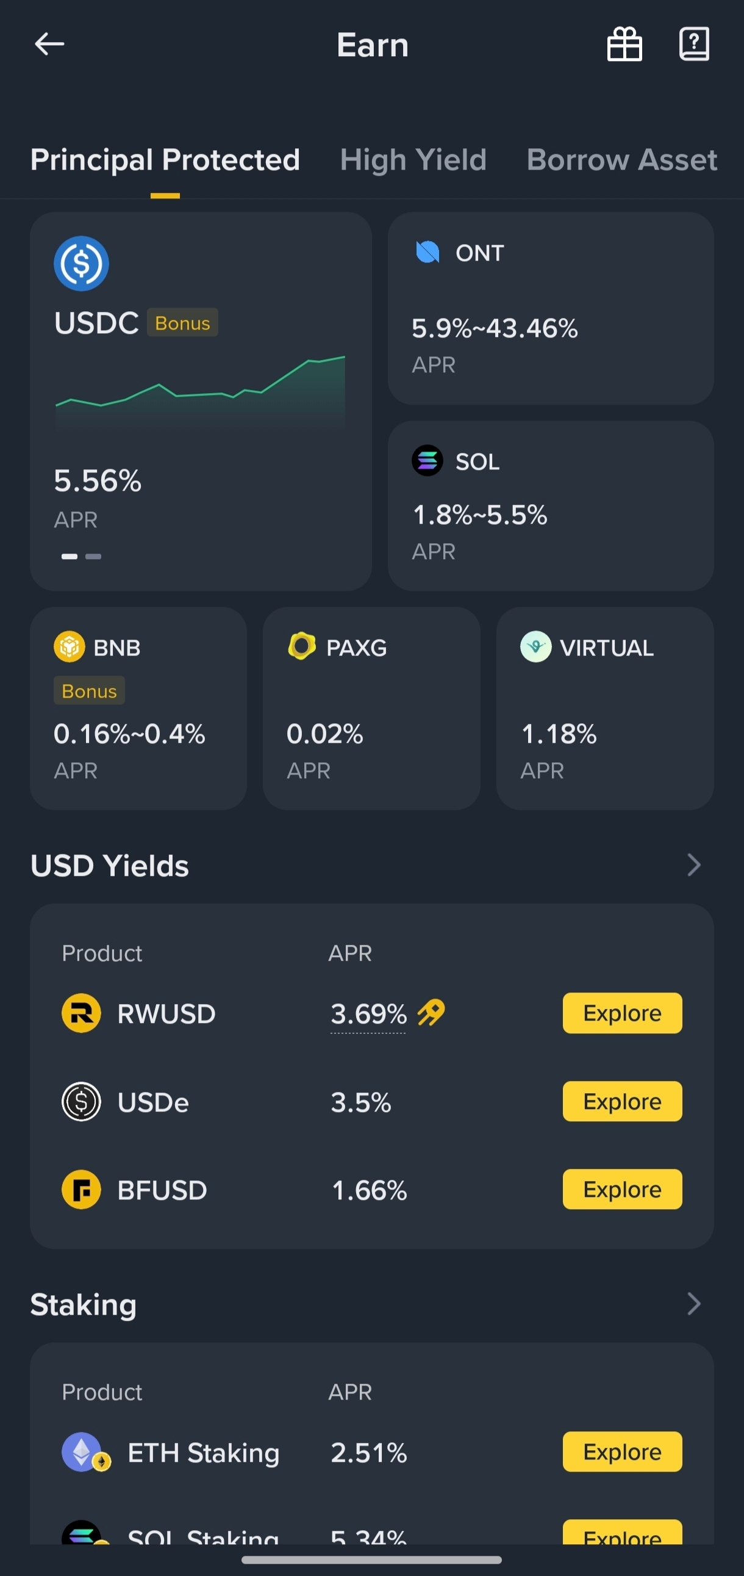The height and width of the screenshot is (1576, 744).
Task: Select the Principal Protected tab
Action: click(x=165, y=160)
